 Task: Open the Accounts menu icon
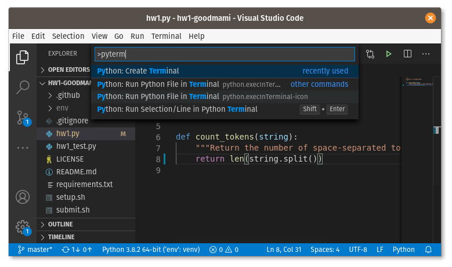(23, 197)
